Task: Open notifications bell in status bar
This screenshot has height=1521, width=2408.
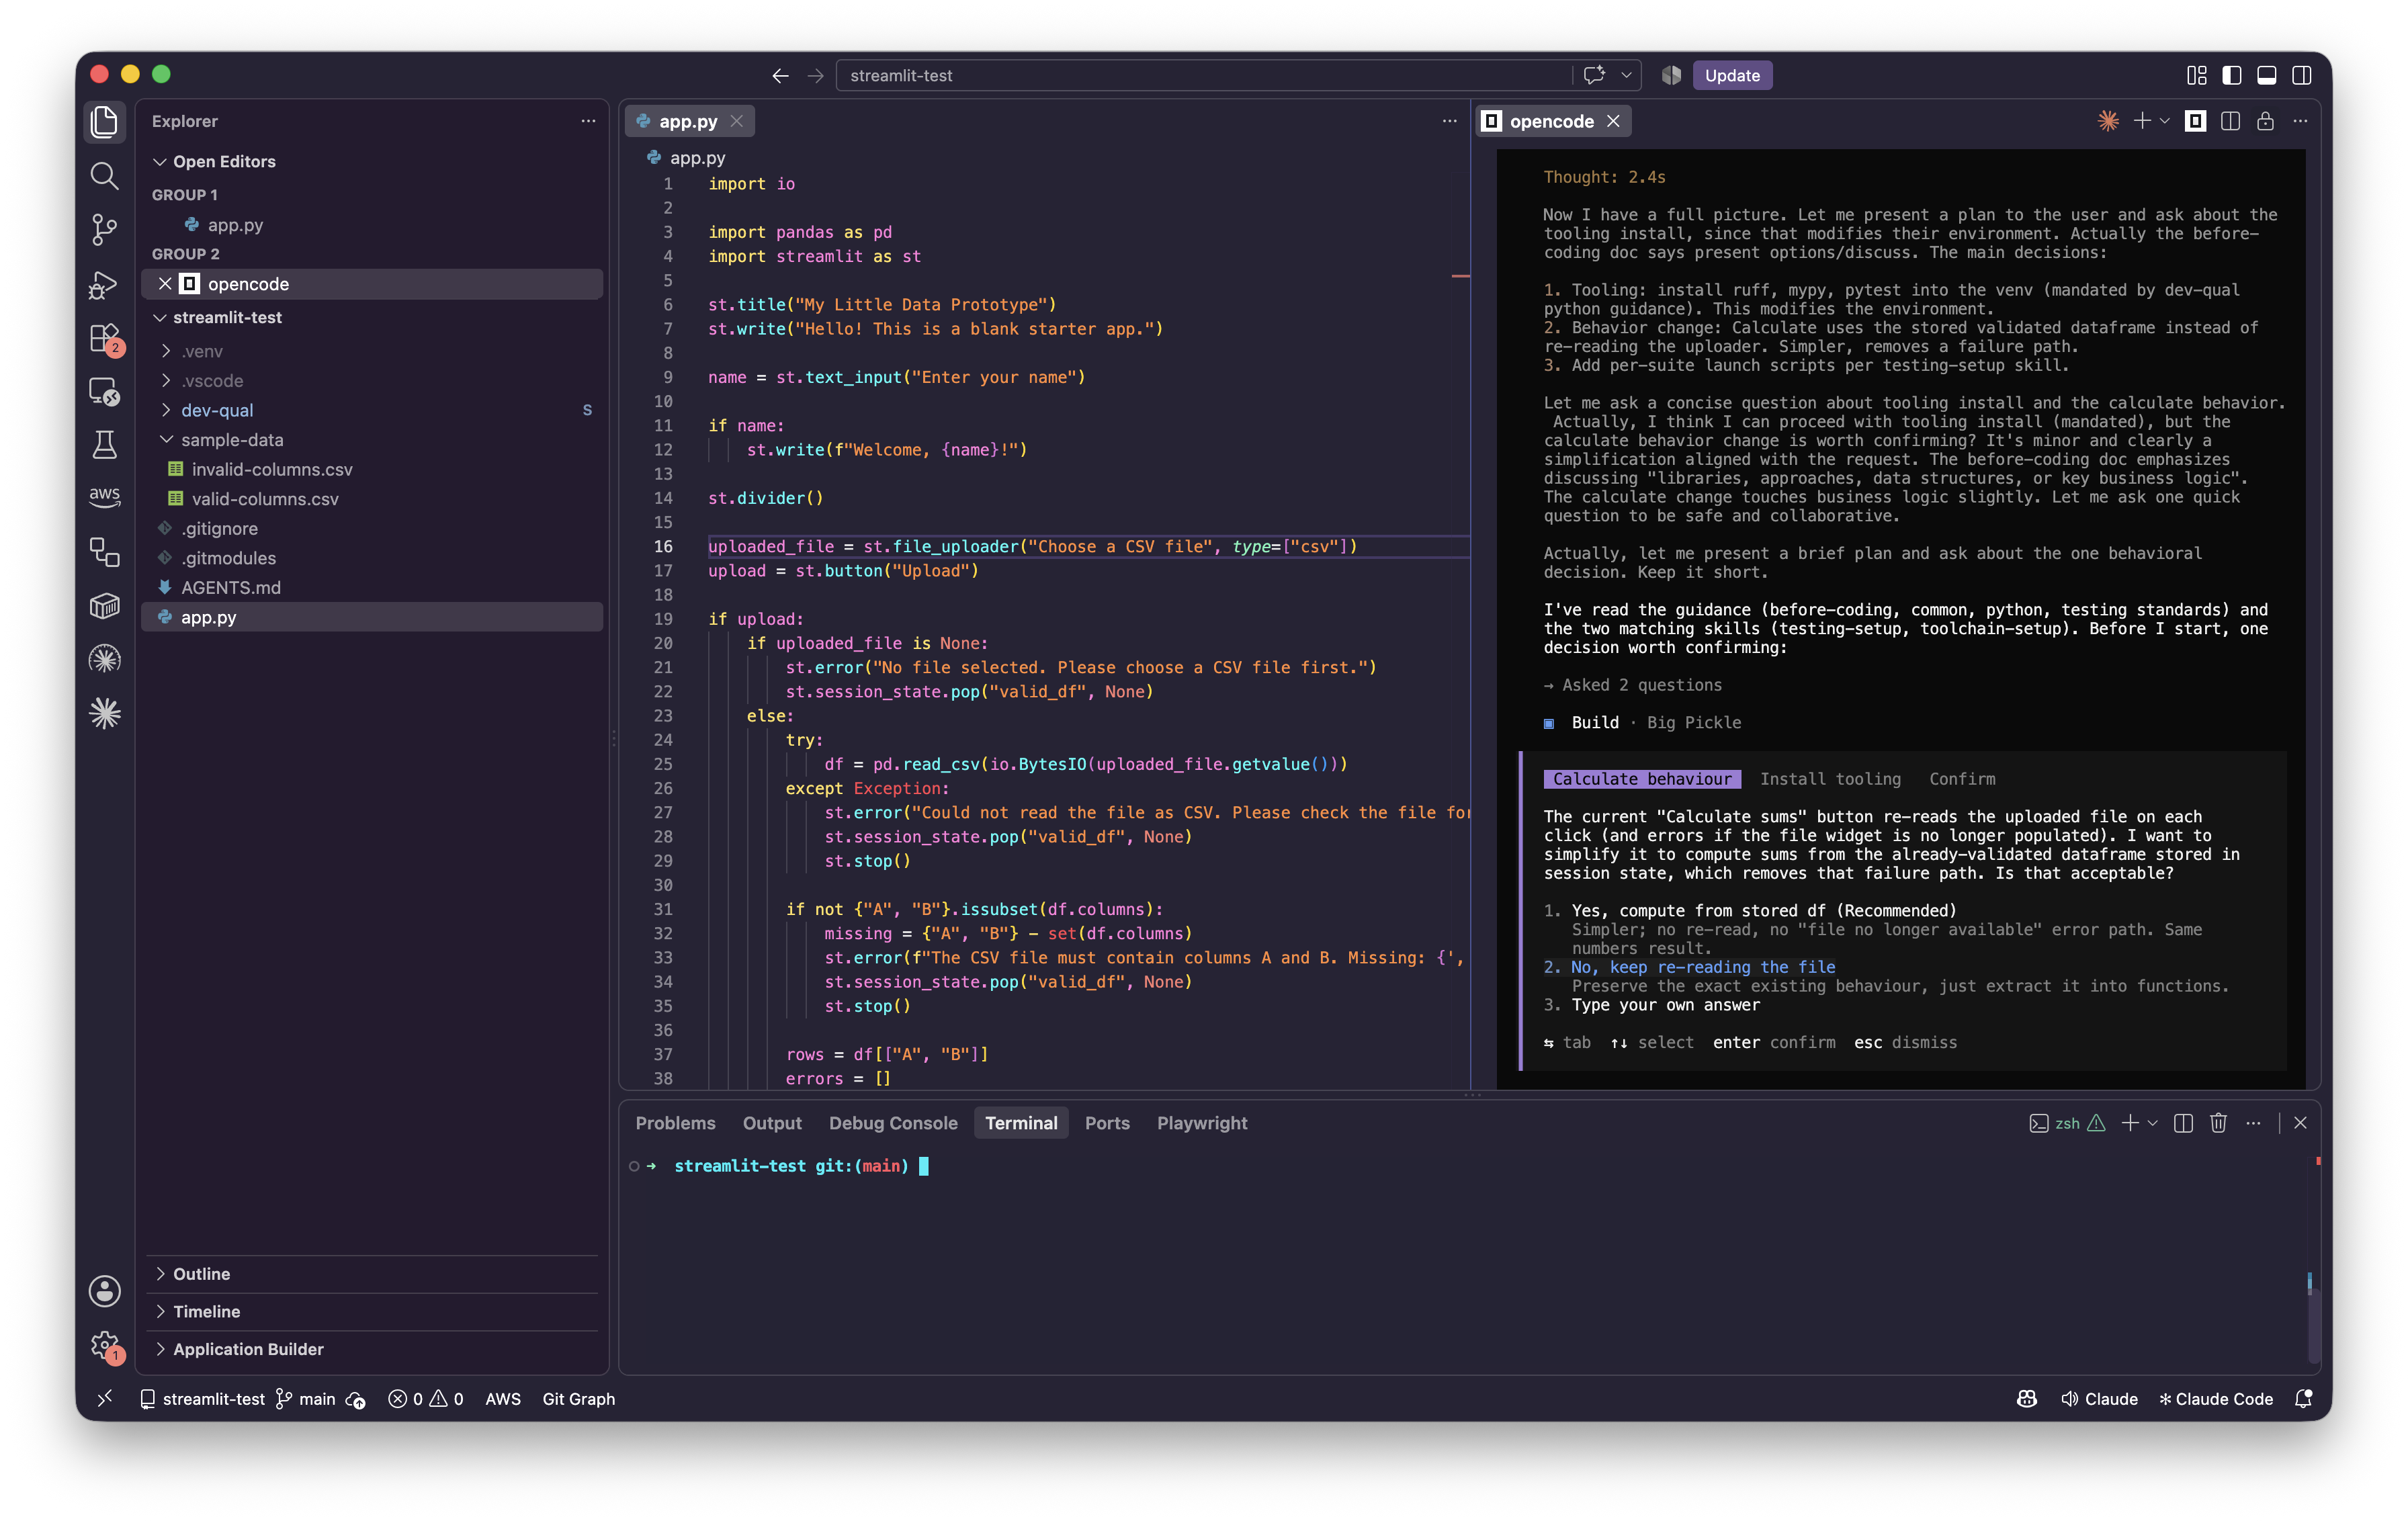Action: coord(2303,1399)
